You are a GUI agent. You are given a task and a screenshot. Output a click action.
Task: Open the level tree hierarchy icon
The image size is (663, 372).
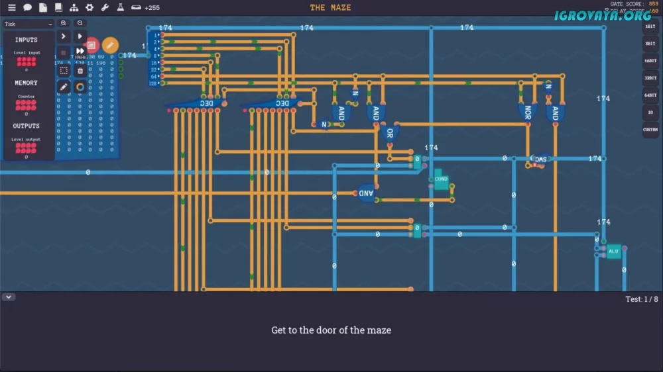point(74,7)
